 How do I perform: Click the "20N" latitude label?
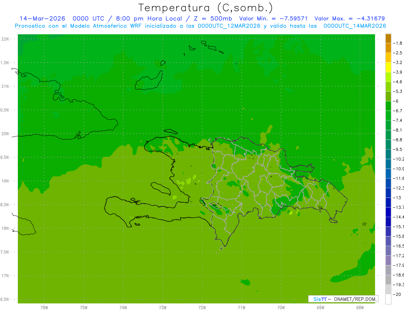click(x=5, y=134)
